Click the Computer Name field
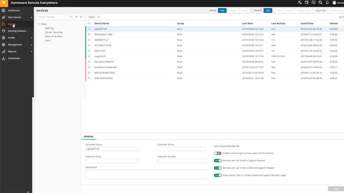The height and width of the screenshot is (193, 344). 112,149
